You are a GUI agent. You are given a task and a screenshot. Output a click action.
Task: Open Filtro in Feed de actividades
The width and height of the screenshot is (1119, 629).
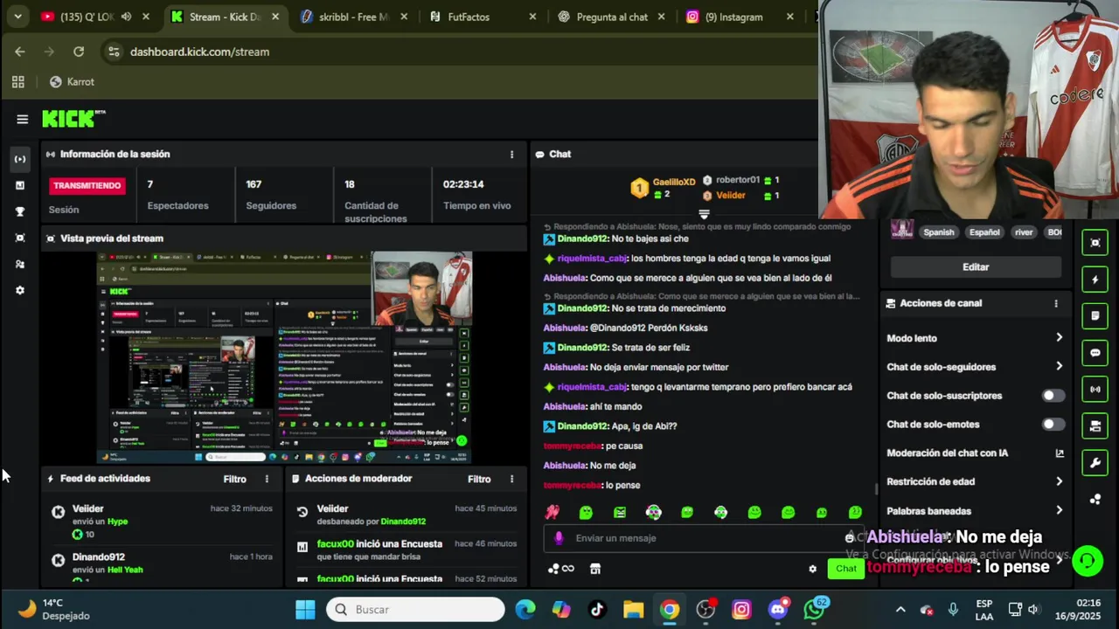click(234, 479)
